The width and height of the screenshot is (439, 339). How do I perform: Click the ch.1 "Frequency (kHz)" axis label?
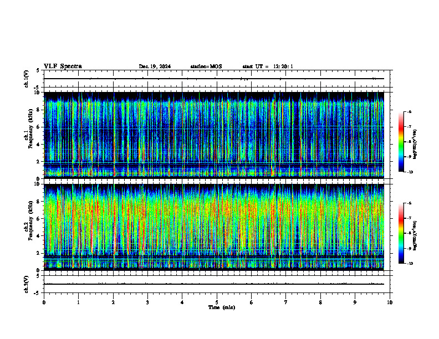[30, 129]
